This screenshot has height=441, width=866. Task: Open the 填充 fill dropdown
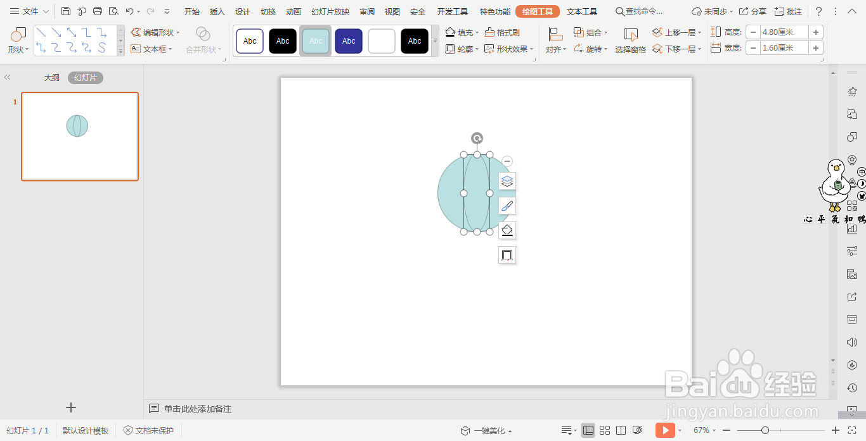tap(462, 32)
